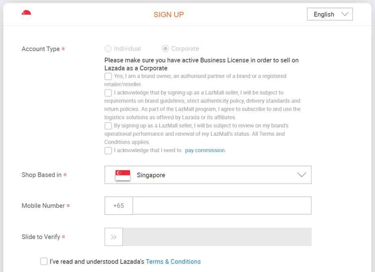The height and width of the screenshot is (272, 375).
Task: Click the Singapore flag in Shop Based field
Action: pos(123,175)
